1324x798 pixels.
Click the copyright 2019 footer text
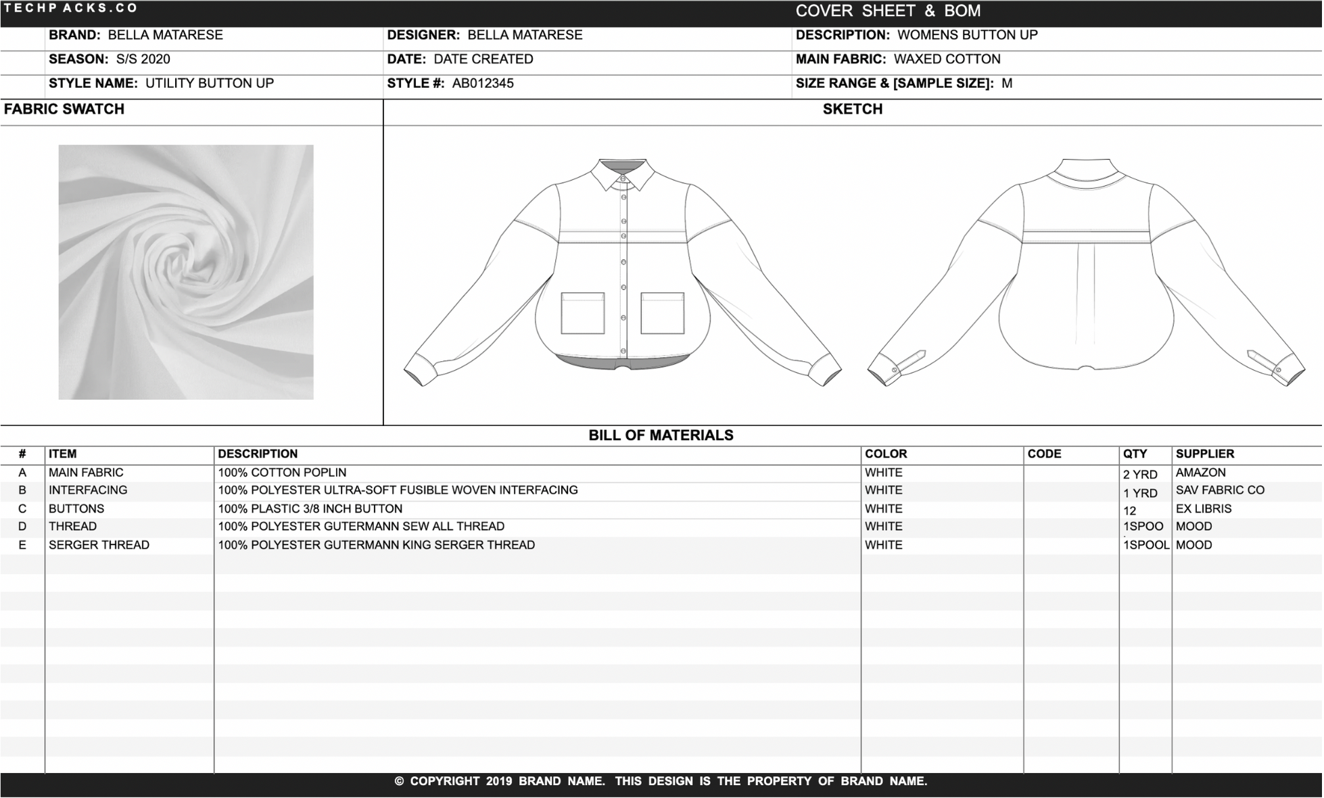661,782
